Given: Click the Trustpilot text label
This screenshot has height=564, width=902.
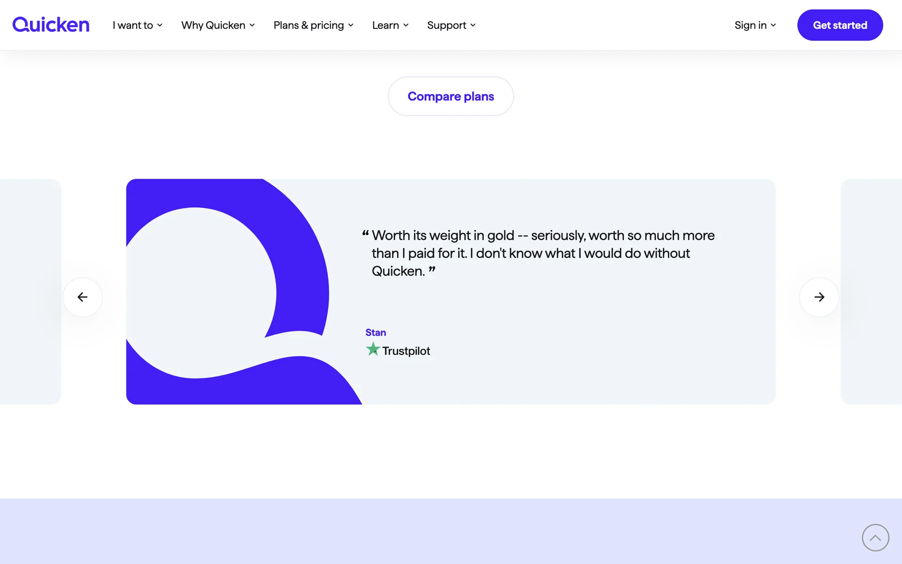Looking at the screenshot, I should click(x=406, y=351).
